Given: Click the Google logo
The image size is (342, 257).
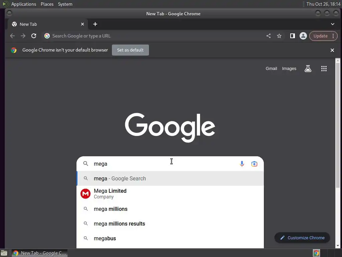Looking at the screenshot, I should tap(170, 127).
